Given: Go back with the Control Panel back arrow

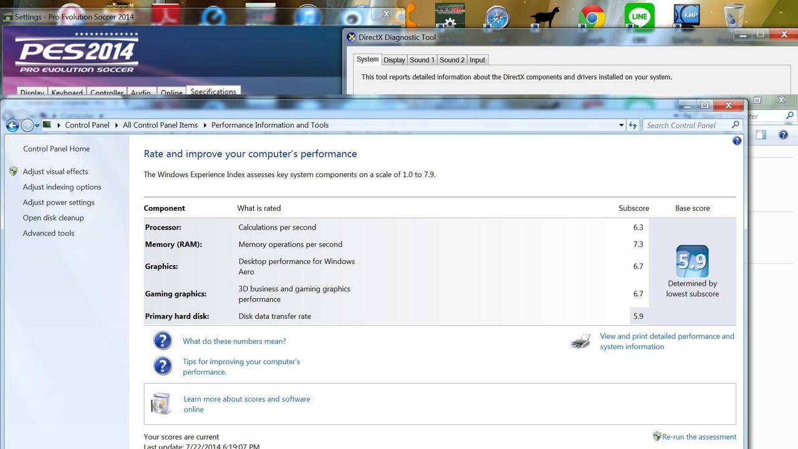Looking at the screenshot, I should (12, 125).
